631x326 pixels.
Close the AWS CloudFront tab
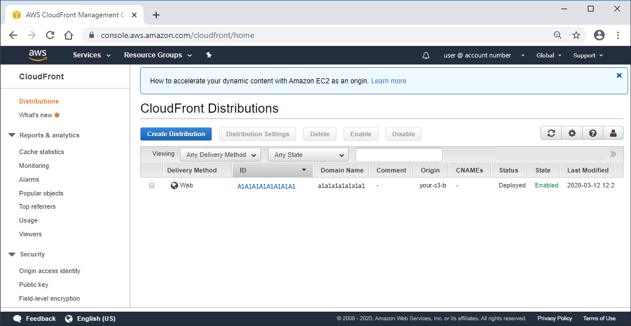[134, 16]
